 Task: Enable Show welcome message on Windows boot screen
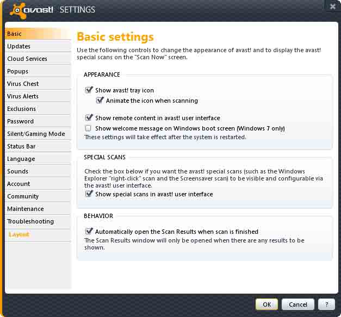click(88, 128)
